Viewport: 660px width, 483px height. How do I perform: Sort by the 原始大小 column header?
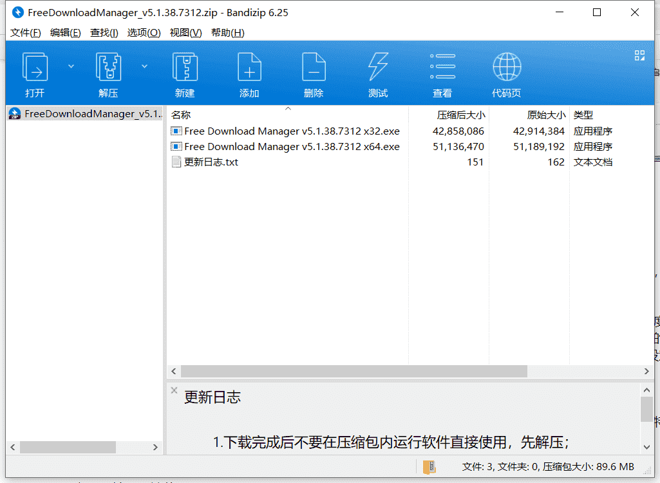(x=546, y=115)
